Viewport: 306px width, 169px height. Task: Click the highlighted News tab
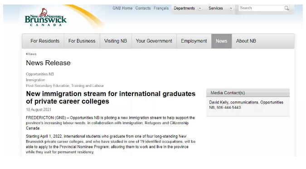point(222,41)
